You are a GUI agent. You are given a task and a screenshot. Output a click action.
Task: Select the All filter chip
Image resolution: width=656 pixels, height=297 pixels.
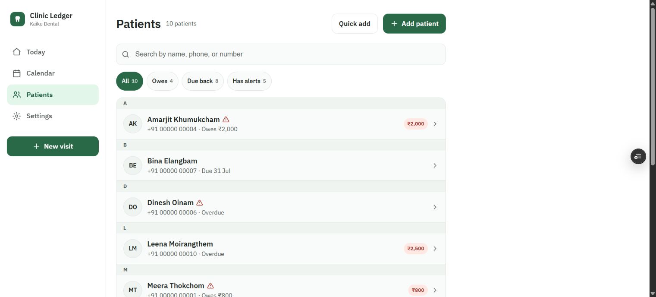(129, 81)
